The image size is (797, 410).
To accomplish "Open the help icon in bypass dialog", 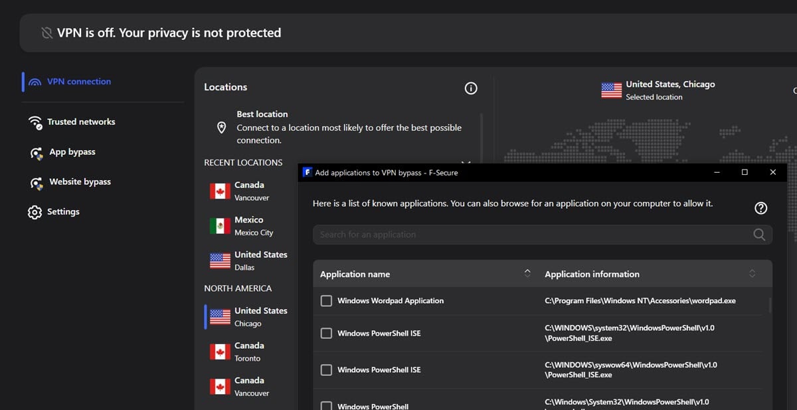I will point(761,208).
